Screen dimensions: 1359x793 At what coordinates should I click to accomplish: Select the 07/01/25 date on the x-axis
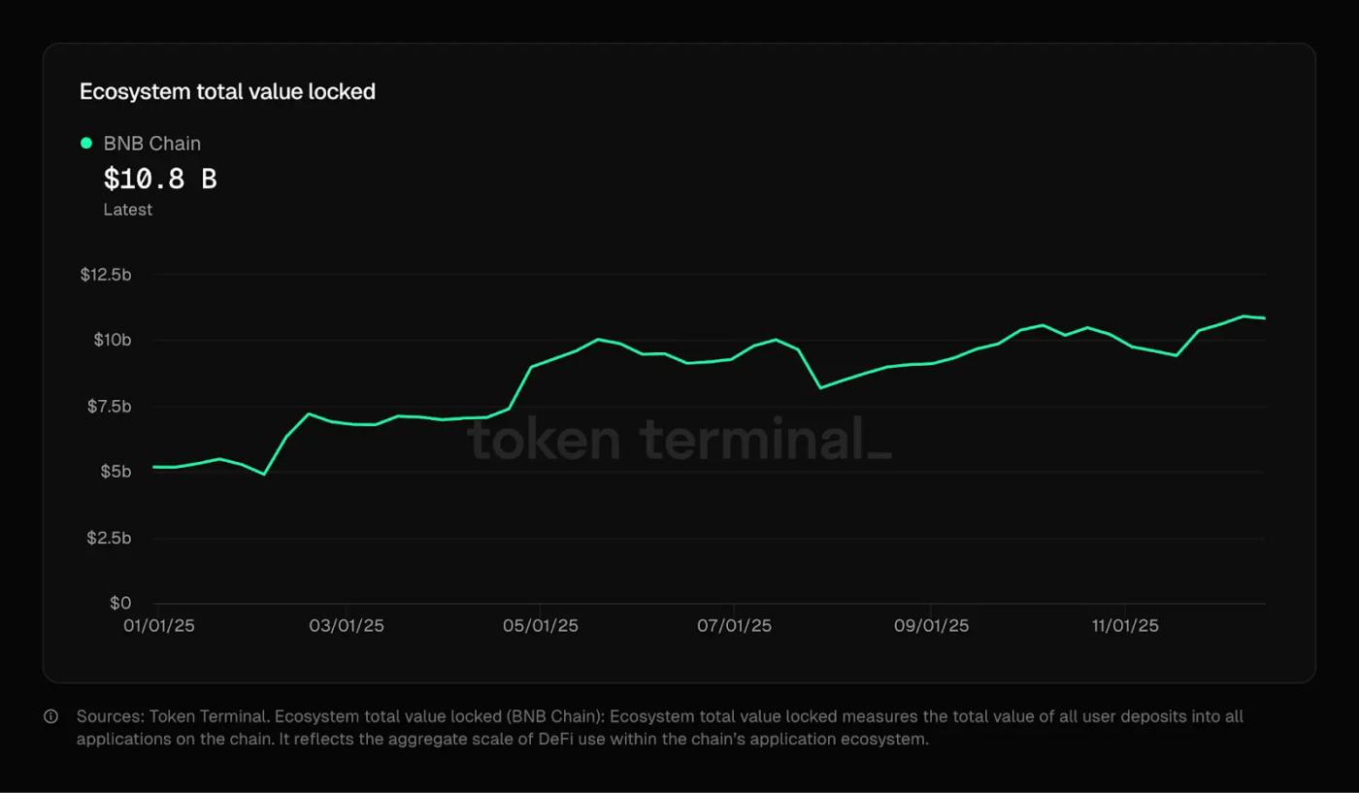(x=735, y=626)
